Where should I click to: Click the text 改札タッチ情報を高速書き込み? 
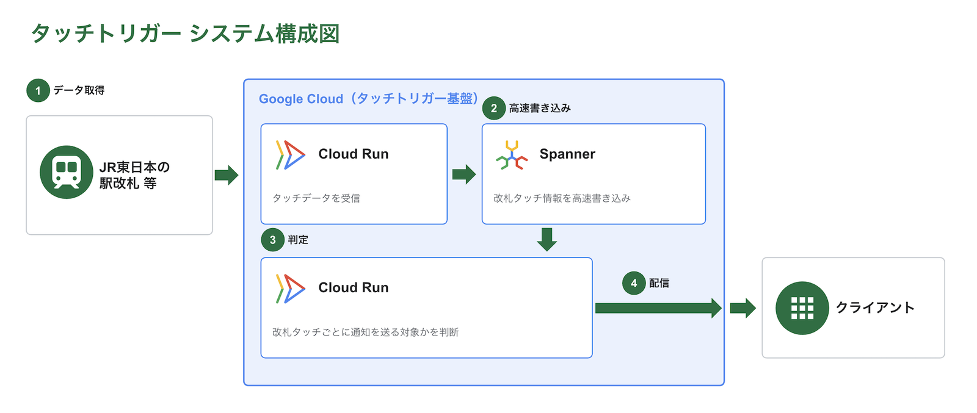click(562, 198)
